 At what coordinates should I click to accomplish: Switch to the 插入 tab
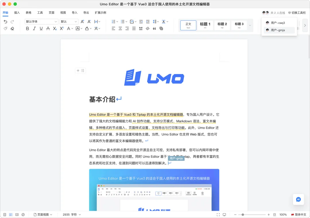tap(17, 13)
